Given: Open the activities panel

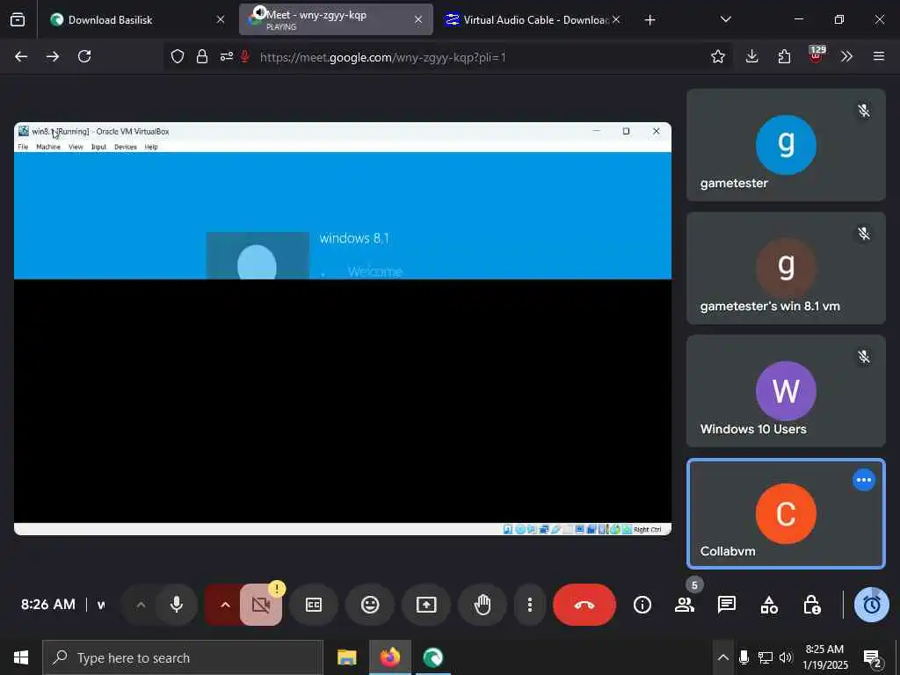Looking at the screenshot, I should click(769, 605).
